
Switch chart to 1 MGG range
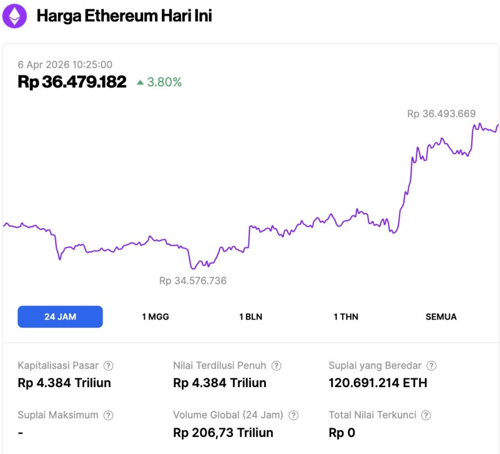[155, 317]
